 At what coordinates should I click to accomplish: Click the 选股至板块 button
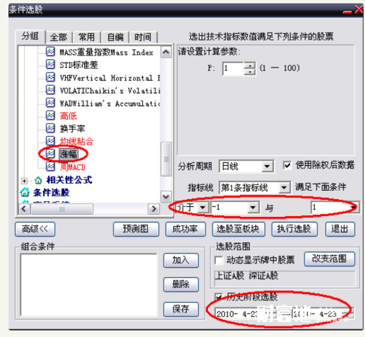pos(238,229)
